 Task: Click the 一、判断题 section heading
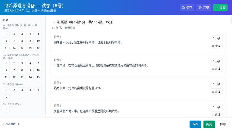(x=82, y=22)
